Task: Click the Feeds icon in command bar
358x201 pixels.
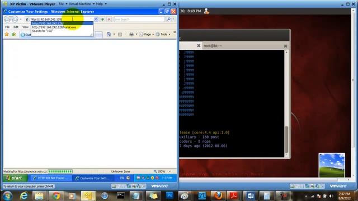Action: pyautogui.click(x=120, y=35)
